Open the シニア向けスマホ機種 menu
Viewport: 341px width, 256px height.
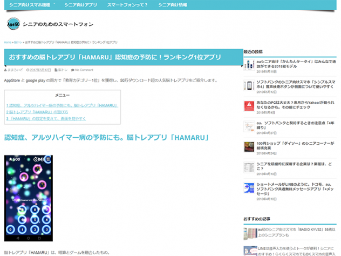(30, 5)
